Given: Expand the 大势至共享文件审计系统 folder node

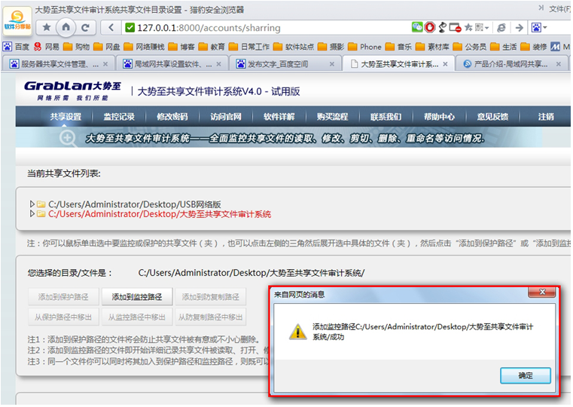Looking at the screenshot, I should pyautogui.click(x=32, y=214).
